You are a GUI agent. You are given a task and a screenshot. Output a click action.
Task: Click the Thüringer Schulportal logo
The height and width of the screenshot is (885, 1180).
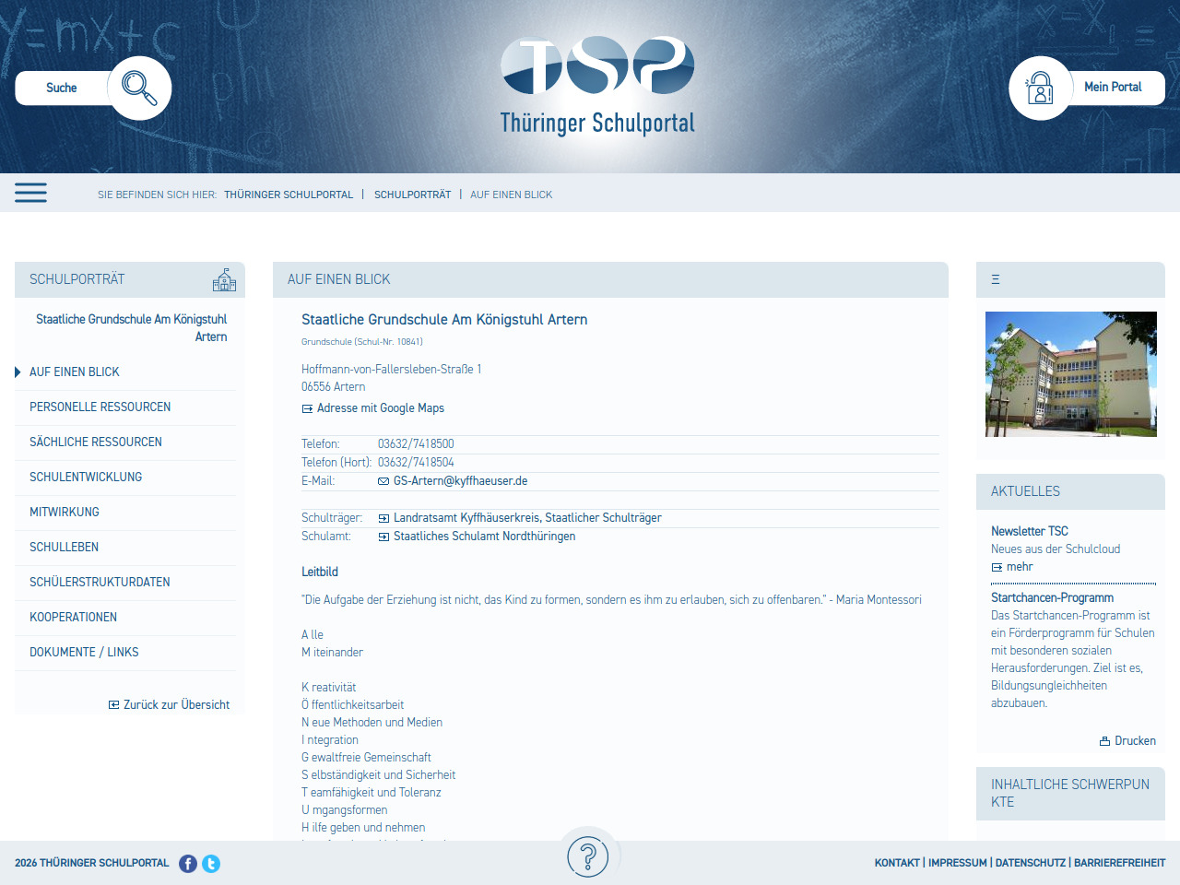coord(597,86)
